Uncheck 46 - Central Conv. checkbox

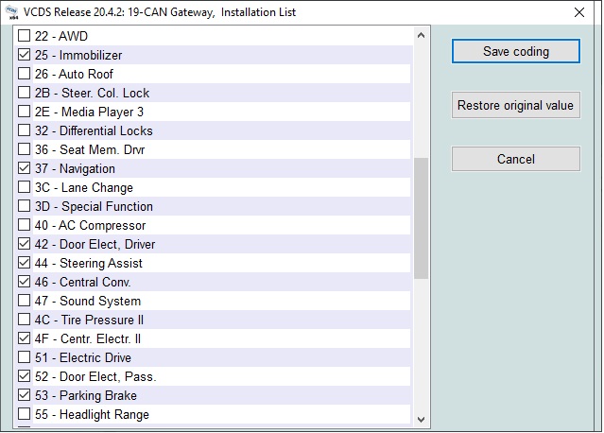24,282
